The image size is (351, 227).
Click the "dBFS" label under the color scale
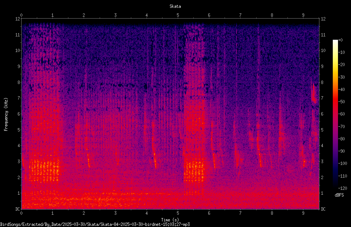[339, 195]
